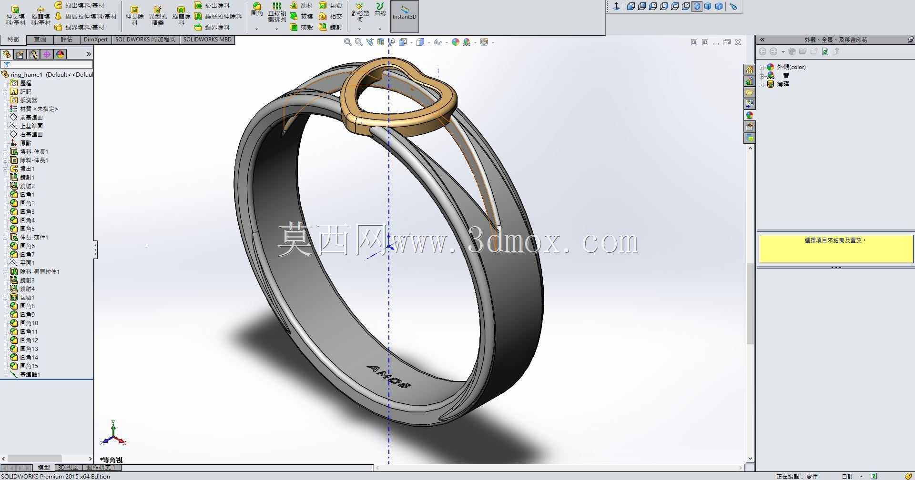Switch to the 特徵 features tab
This screenshot has width=915, height=480.
13,40
